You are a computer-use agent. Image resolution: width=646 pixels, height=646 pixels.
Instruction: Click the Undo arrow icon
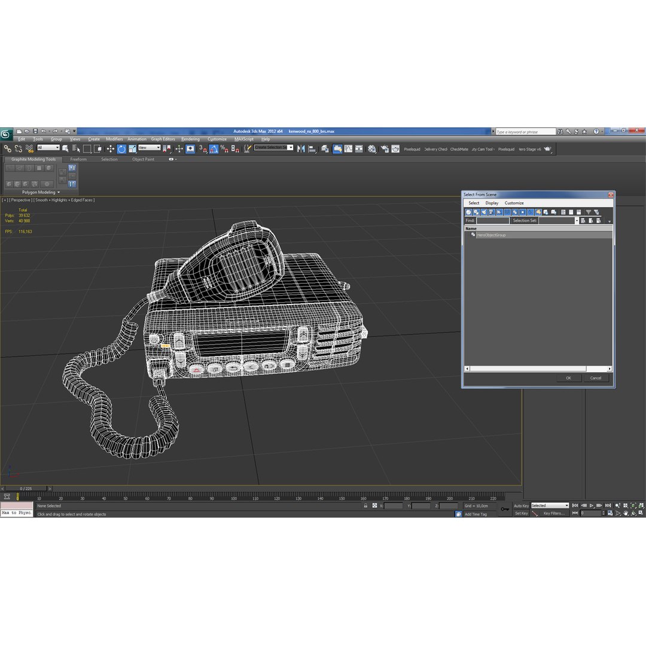pos(43,132)
